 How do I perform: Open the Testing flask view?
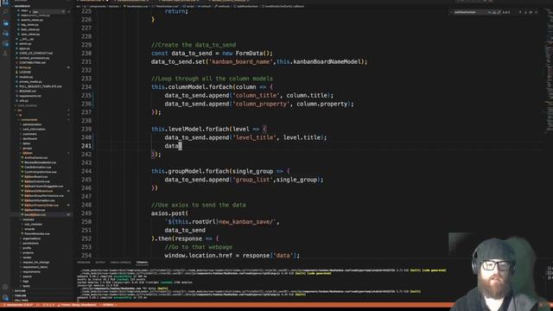[5, 54]
